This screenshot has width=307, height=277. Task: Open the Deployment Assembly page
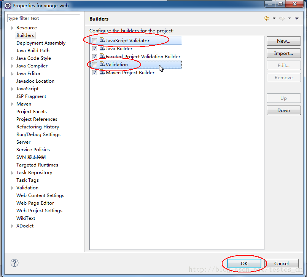41,43
